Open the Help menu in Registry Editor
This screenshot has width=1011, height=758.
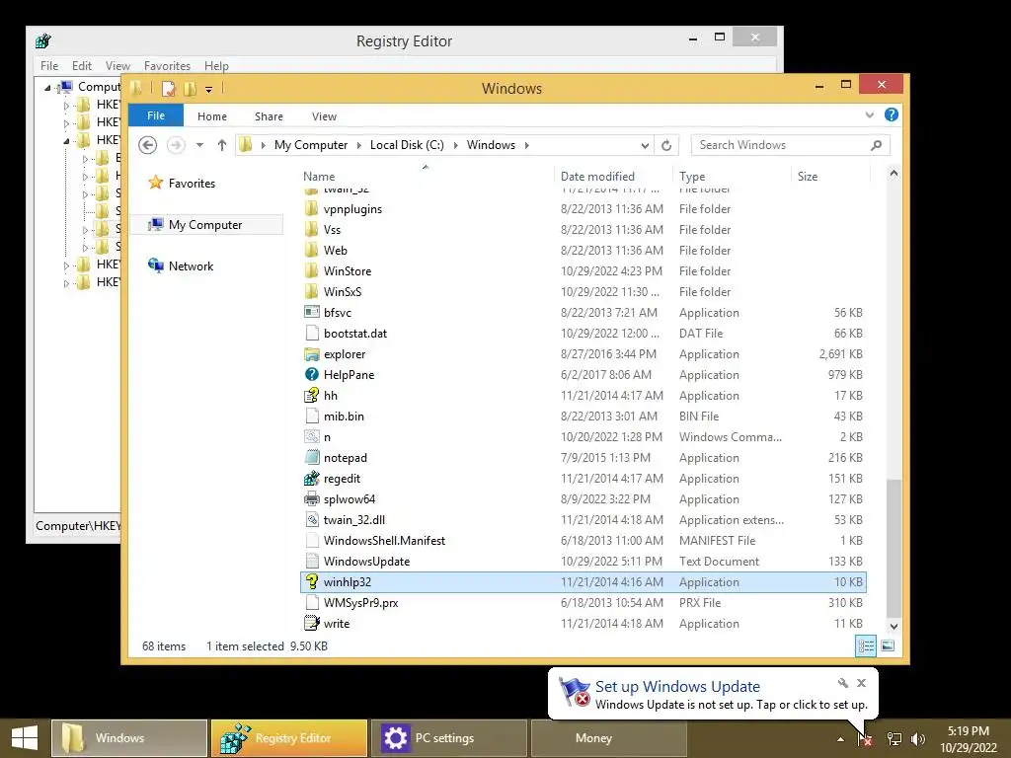[x=216, y=66]
